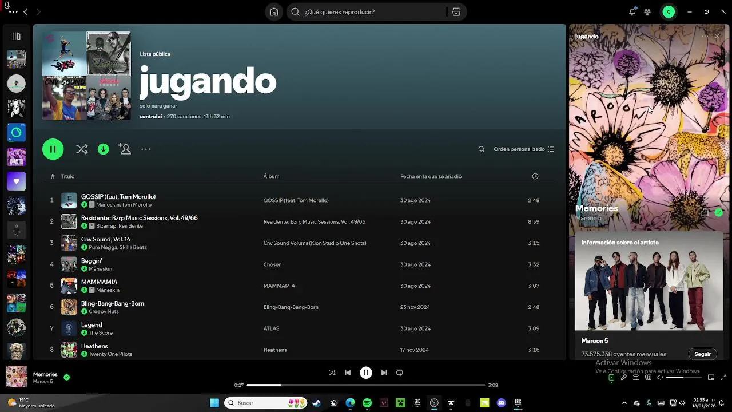Image resolution: width=732 pixels, height=412 pixels.
Task: Share Memories from the Now Playing panel
Action: tap(705, 212)
